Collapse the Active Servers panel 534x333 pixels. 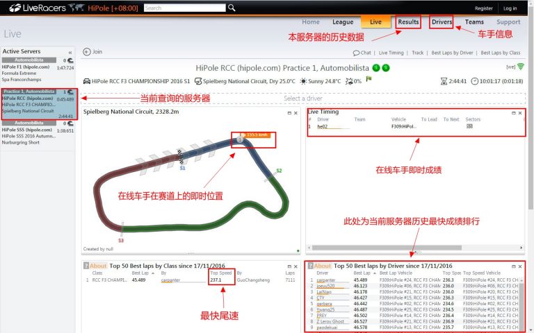[70, 52]
